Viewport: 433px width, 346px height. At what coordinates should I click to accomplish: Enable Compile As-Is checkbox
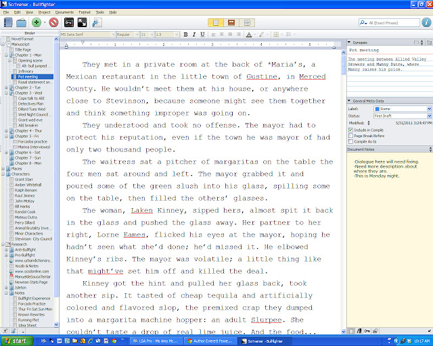[350, 141]
